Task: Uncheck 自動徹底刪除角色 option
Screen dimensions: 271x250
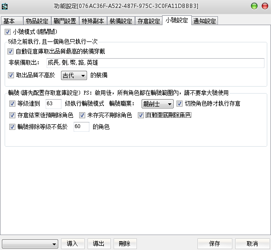Action: (141, 115)
